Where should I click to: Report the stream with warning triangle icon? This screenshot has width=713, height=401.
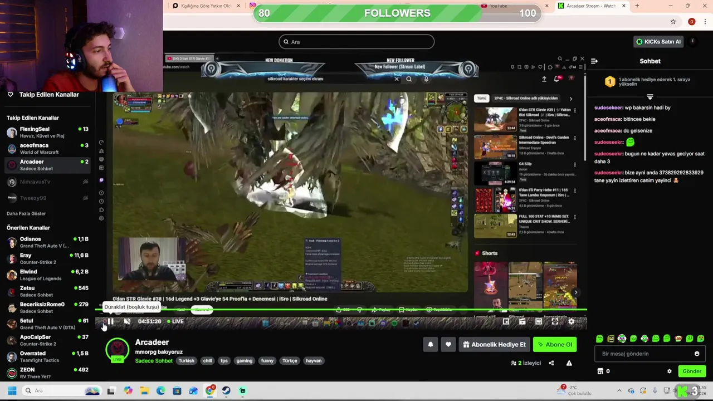569,363
